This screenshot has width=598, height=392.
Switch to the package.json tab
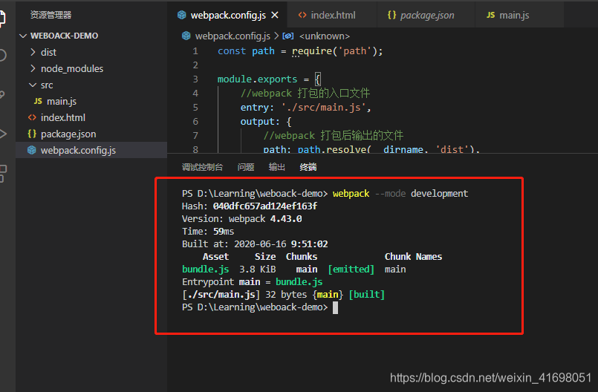pyautogui.click(x=426, y=16)
